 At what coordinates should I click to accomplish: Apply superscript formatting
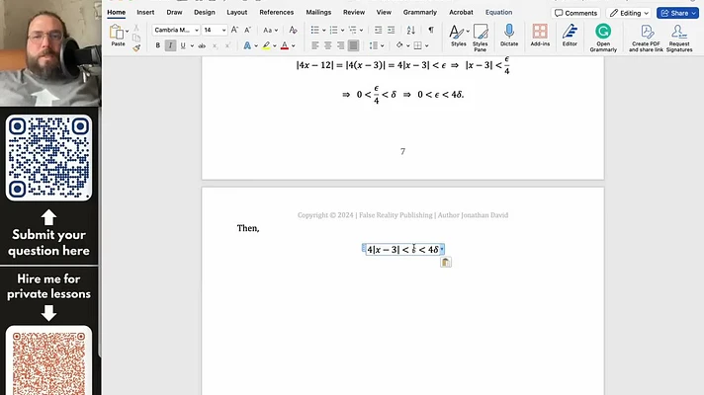coord(227,45)
